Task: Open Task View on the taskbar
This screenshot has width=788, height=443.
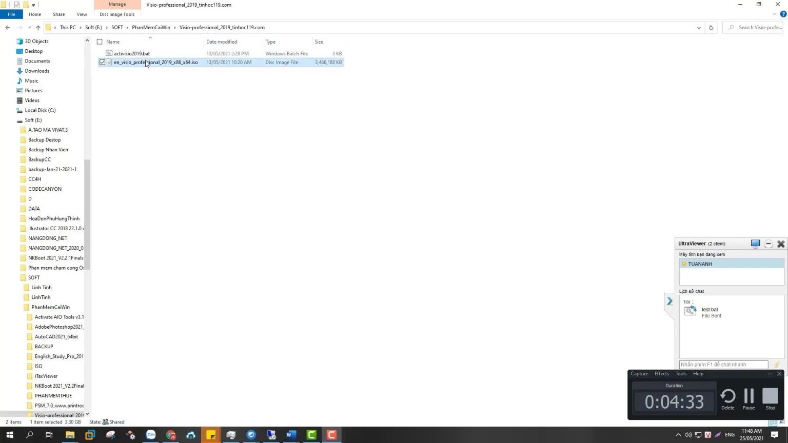Action: (x=49, y=435)
